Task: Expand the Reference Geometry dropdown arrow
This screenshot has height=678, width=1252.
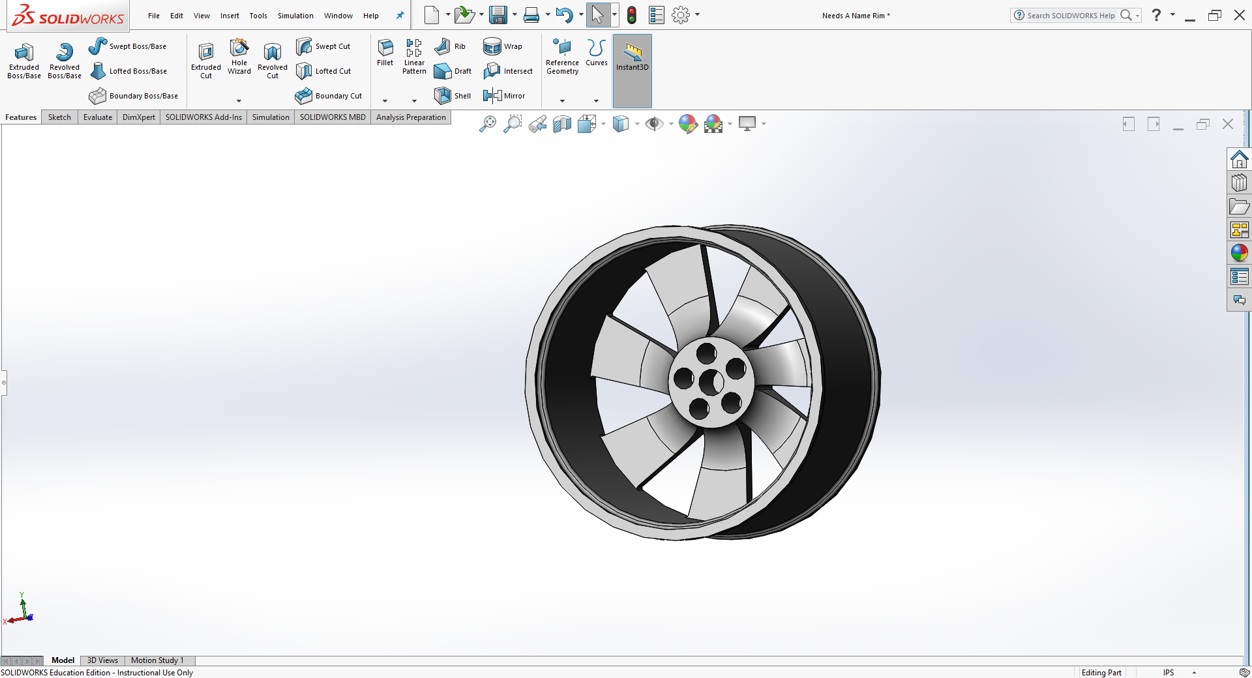Action: (x=562, y=101)
